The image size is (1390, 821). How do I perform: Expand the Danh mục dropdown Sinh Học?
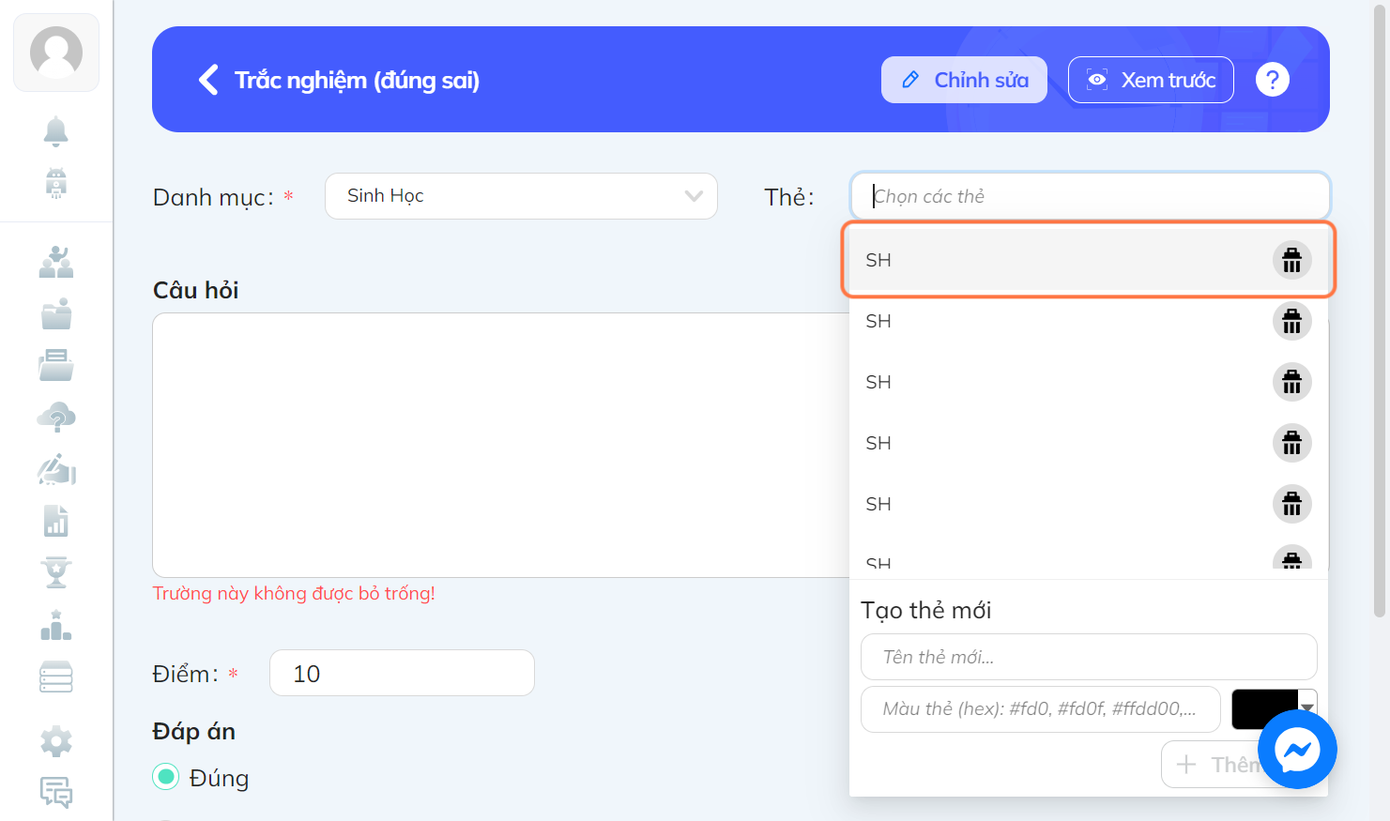pyautogui.click(x=521, y=196)
